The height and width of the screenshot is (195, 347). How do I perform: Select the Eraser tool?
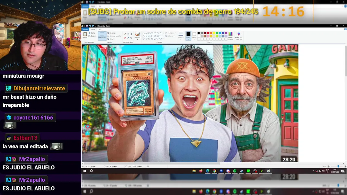tap(125, 38)
